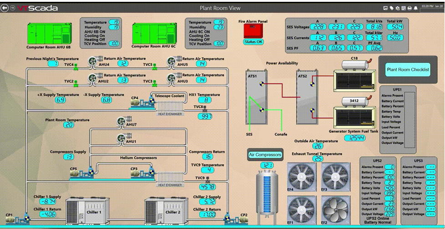Click the Computer Room AHU 6C cabinet
Image resolution: width=445 pixels, height=229 pixels.
click(x=154, y=34)
